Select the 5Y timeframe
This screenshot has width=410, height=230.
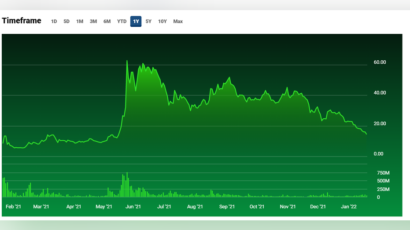click(x=148, y=22)
